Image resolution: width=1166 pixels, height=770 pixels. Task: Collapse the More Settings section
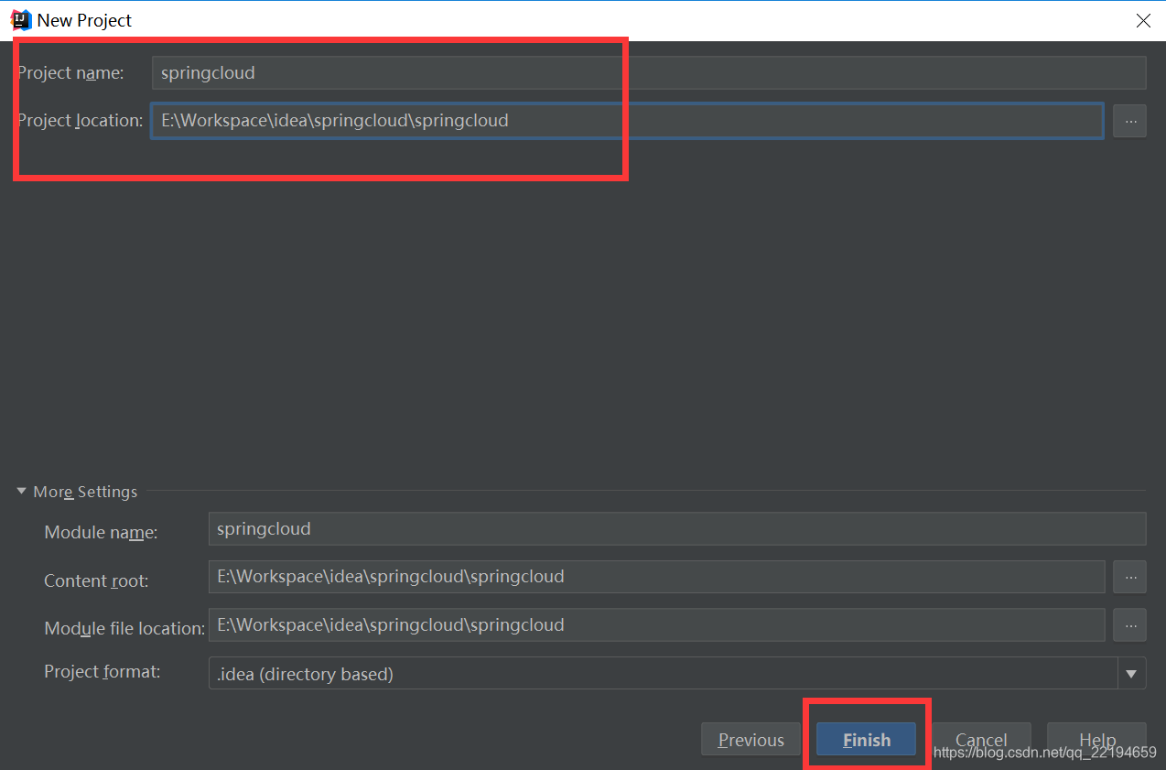coord(22,492)
